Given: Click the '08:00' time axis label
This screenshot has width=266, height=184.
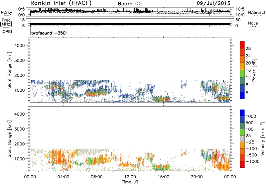Looking at the screenshot, I should 96,177.
